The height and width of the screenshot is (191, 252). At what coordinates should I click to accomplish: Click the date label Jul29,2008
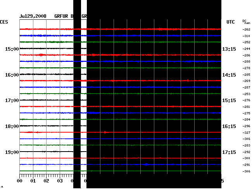click(33, 16)
